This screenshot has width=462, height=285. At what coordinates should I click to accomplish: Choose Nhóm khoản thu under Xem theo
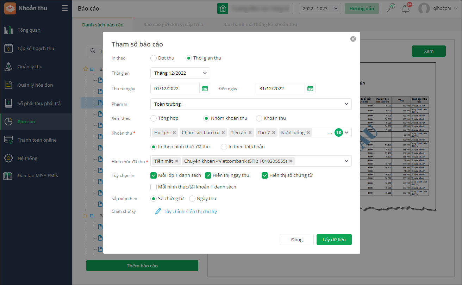click(x=206, y=118)
